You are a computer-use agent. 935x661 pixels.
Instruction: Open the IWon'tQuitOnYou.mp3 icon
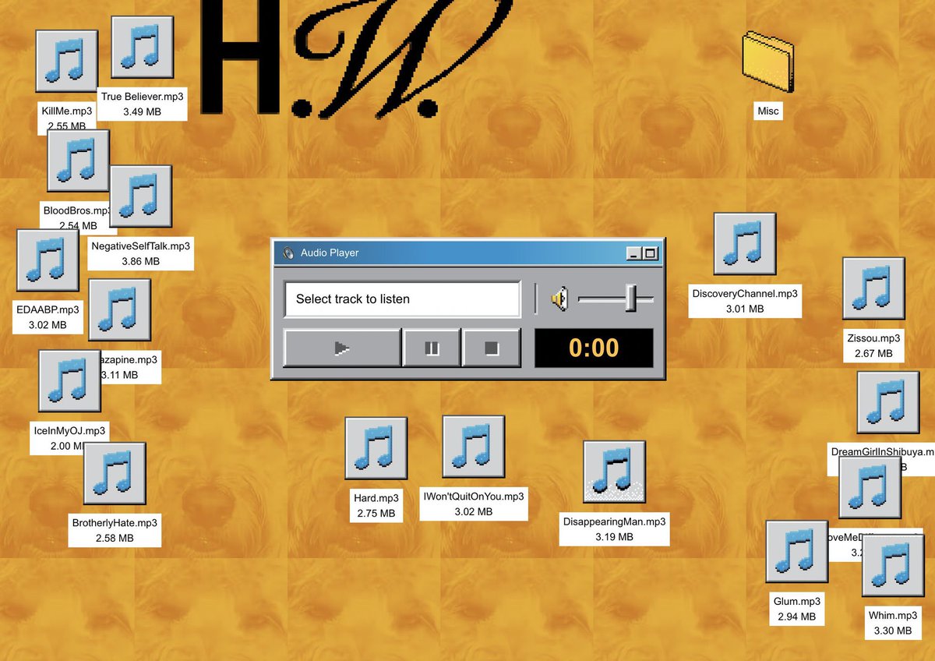pos(473,446)
